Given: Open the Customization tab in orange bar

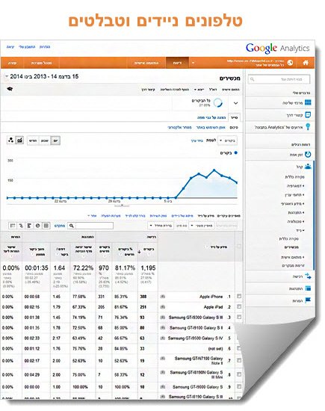Looking at the screenshot, I should (146, 63).
